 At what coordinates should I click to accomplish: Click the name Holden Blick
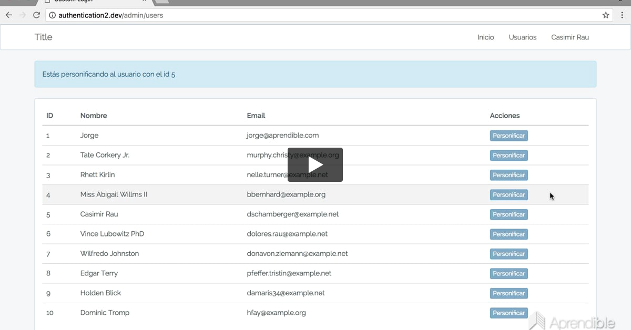pyautogui.click(x=100, y=293)
